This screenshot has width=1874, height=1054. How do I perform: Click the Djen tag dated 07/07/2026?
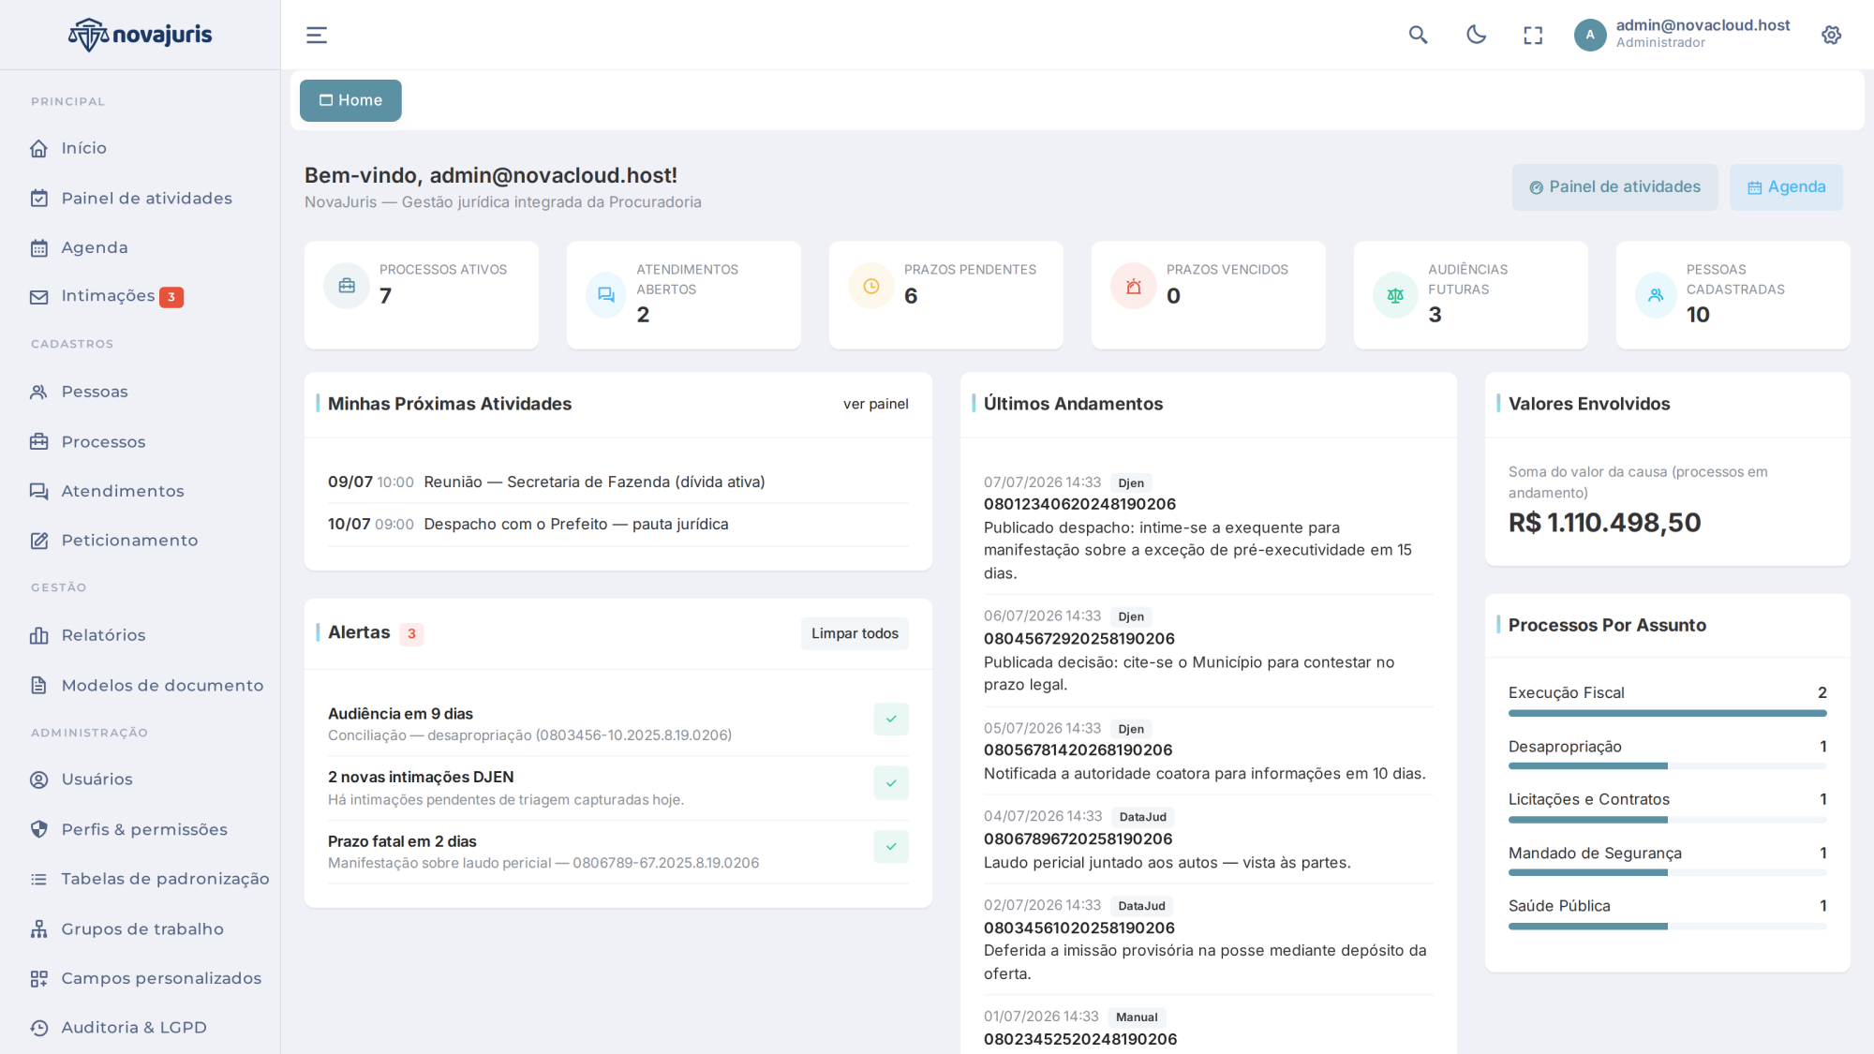click(x=1131, y=483)
